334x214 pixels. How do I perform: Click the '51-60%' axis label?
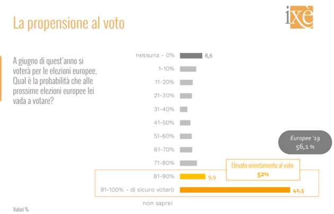click(164, 136)
